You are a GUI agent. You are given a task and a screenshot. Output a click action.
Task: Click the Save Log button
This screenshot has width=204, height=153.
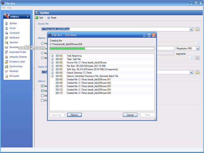point(57,115)
